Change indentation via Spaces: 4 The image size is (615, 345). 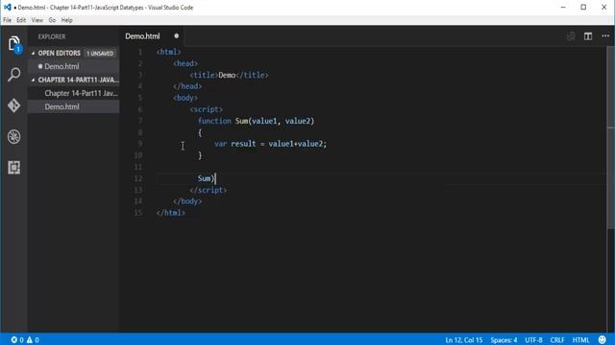504,340
